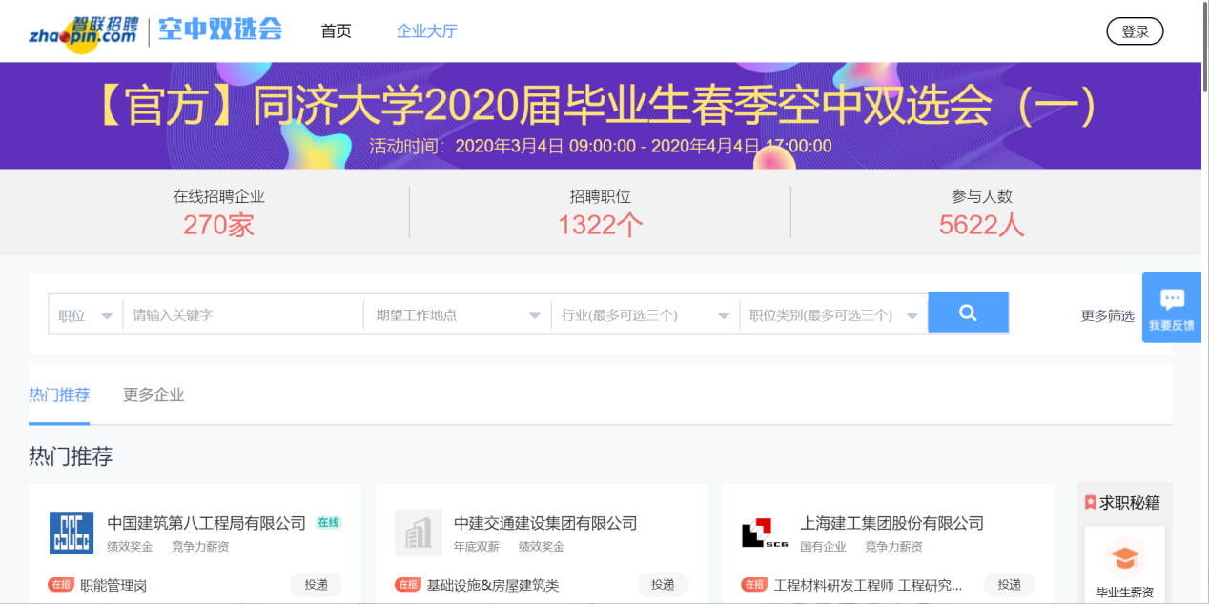
Task: Click the Zhaopin logo in header
Action: pyautogui.click(x=84, y=31)
